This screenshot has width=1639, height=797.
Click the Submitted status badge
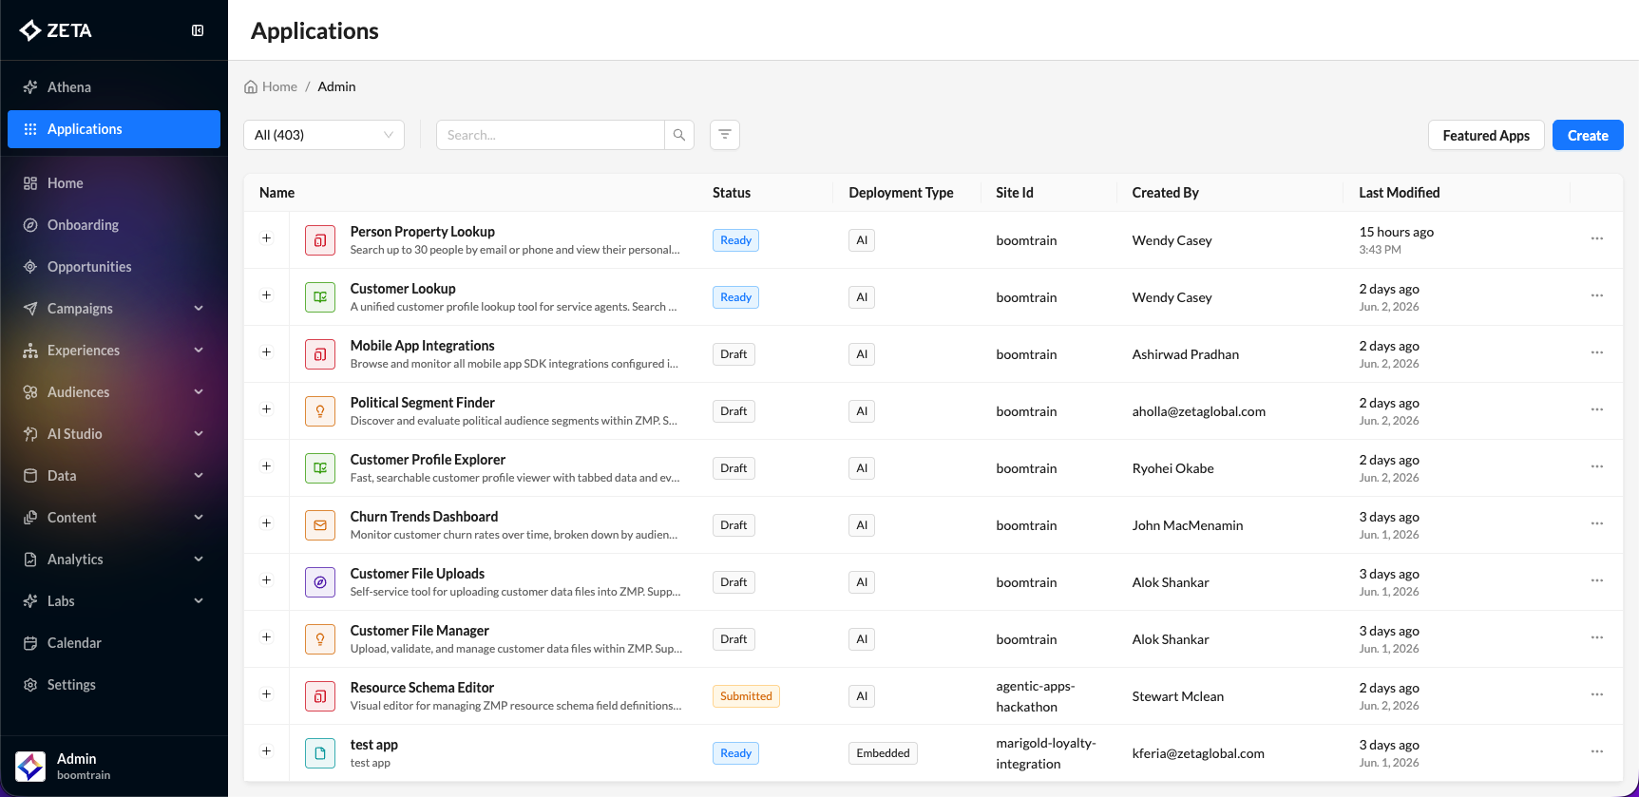(x=746, y=696)
